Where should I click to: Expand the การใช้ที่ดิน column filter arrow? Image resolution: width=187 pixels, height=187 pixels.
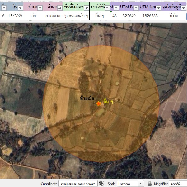[107, 7]
